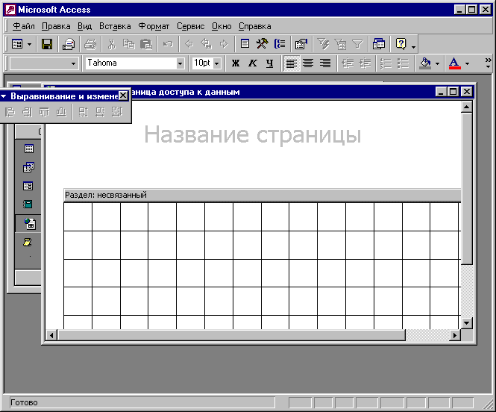Expand the View button dropdown arrow

pyautogui.click(x=29, y=44)
